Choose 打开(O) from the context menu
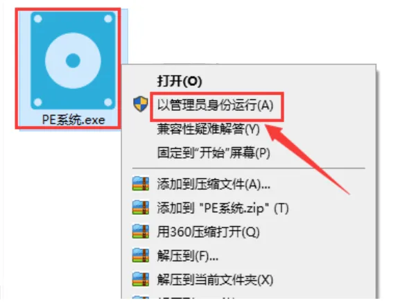 (x=180, y=81)
